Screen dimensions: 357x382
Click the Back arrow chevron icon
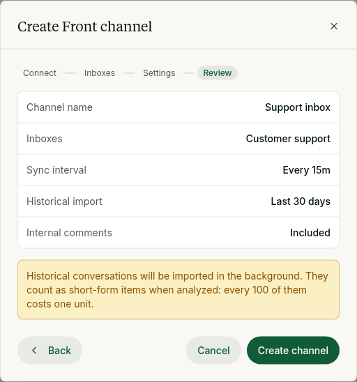[x=34, y=351]
